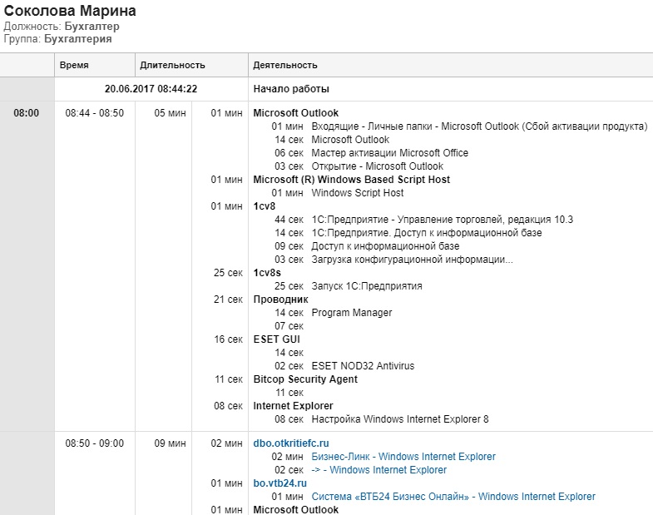Click the Program Manager entry
The height and width of the screenshot is (515, 653).
point(352,313)
